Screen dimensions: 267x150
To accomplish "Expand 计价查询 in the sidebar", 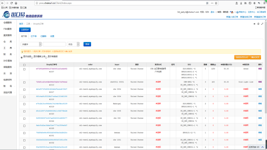I will (x=8, y=61).
